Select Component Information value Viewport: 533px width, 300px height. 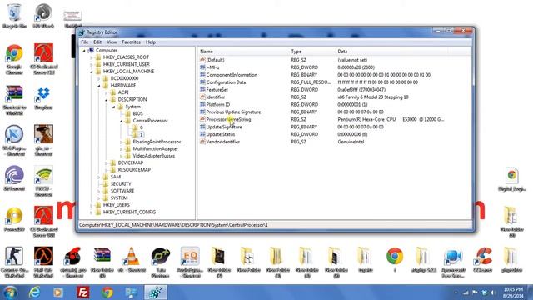232,75
